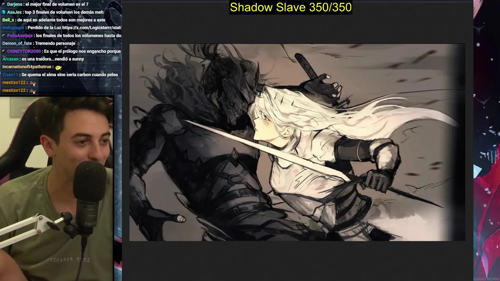Click the message "top 3 finales de volumen los demás meh"
The image size is (500, 281).
tap(64, 12)
